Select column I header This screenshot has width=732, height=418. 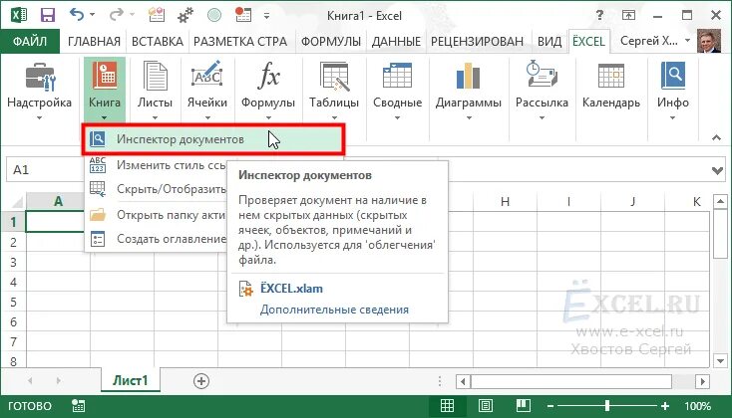(568, 201)
